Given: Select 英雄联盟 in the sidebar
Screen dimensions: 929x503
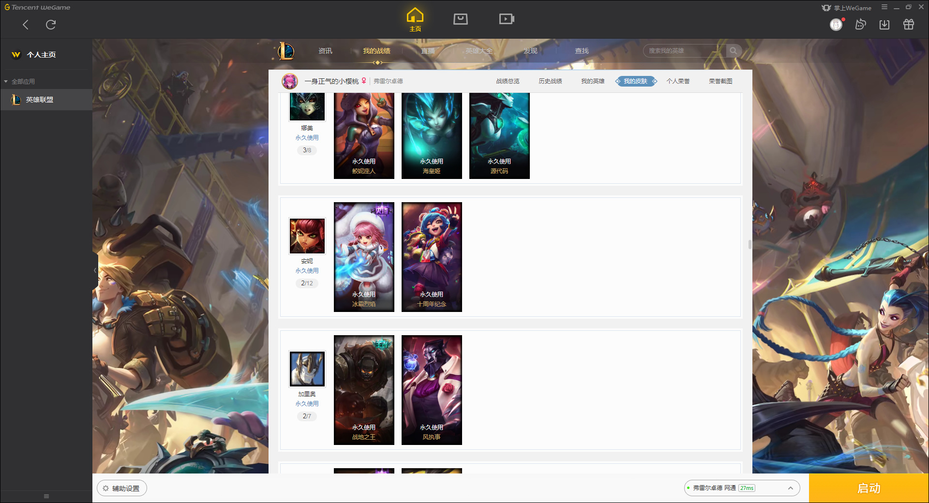Looking at the screenshot, I should (46, 100).
